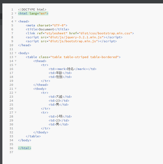Click the word Document in the title tag

coord(46,29)
